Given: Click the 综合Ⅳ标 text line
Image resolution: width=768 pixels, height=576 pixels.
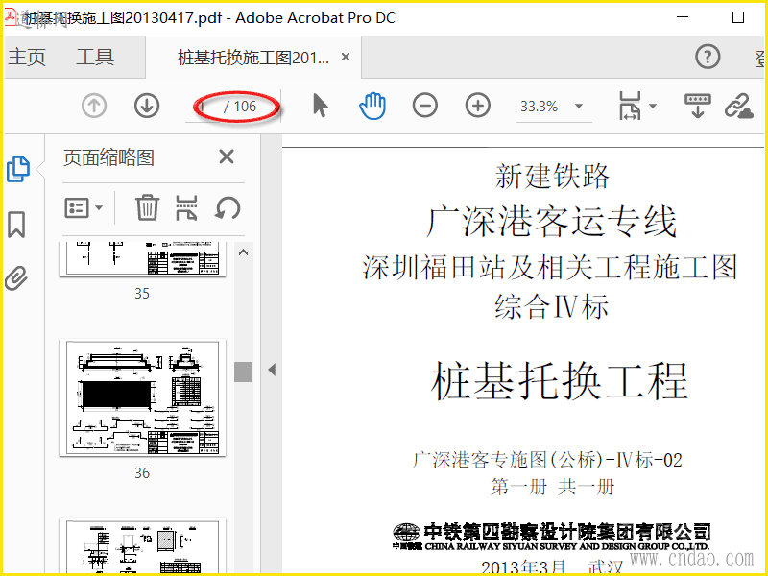Looking at the screenshot, I should [x=551, y=306].
